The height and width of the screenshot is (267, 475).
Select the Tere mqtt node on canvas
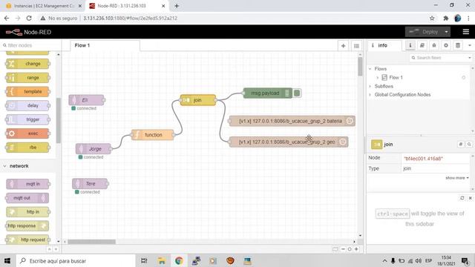click(x=90, y=183)
